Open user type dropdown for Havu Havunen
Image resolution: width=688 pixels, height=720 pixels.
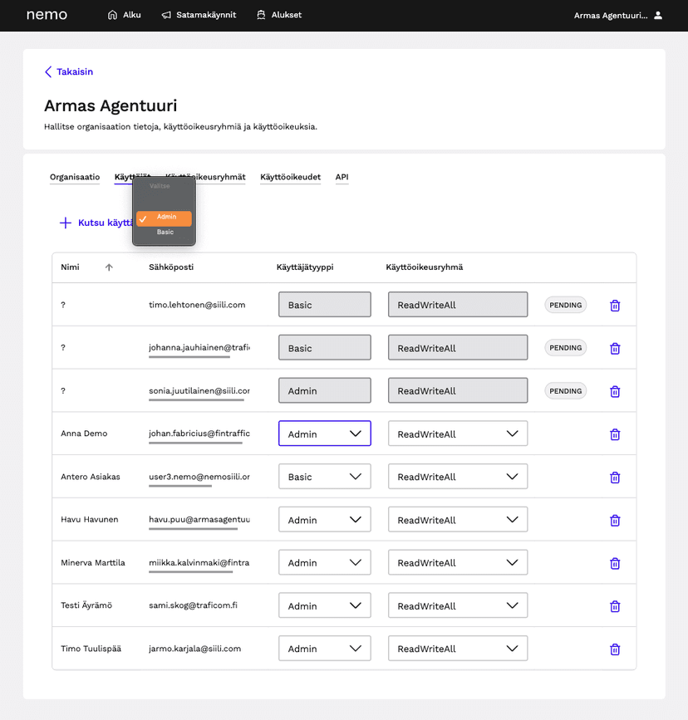coord(324,520)
